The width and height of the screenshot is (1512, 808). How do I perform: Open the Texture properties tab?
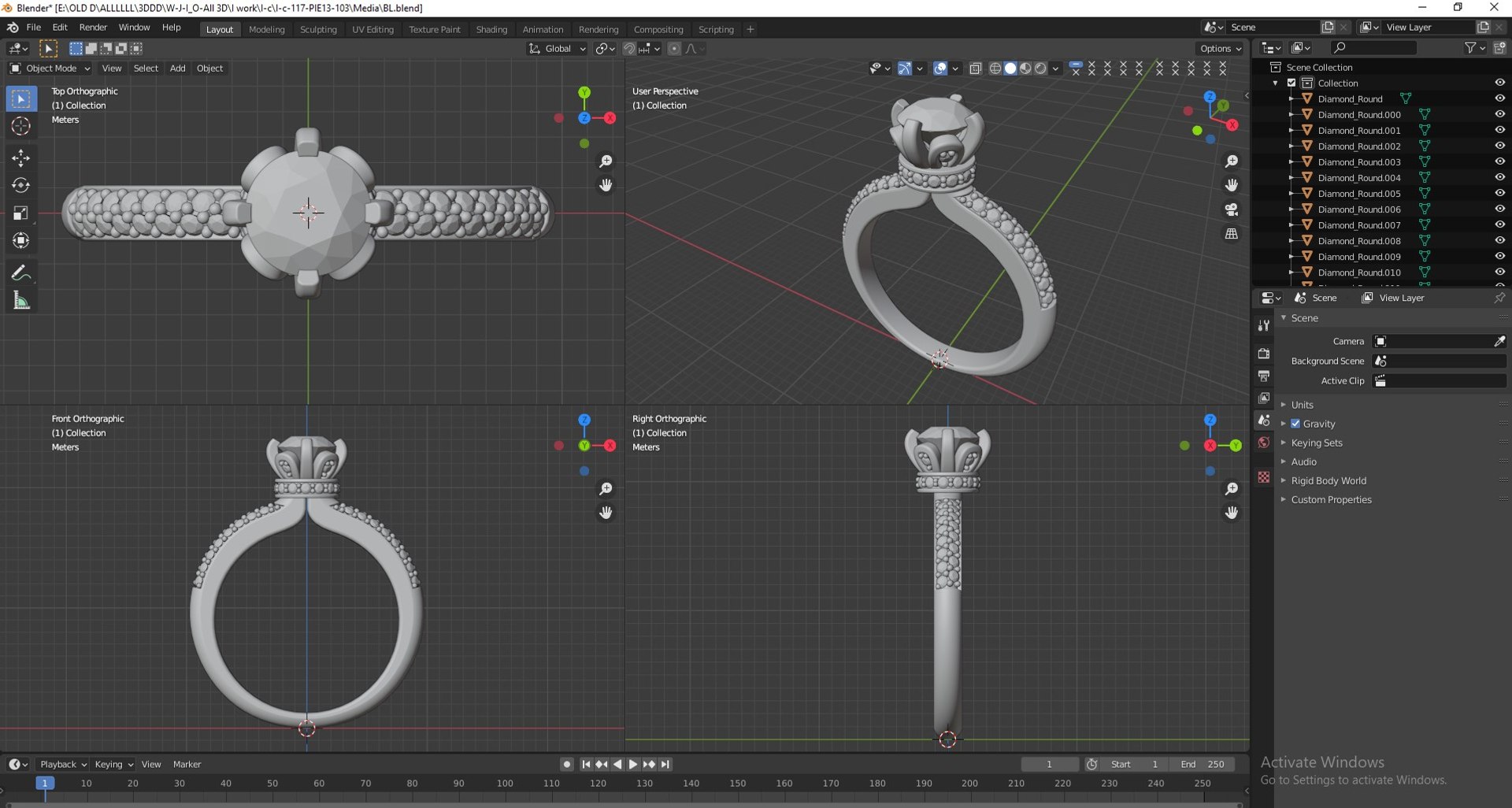coord(1264,477)
